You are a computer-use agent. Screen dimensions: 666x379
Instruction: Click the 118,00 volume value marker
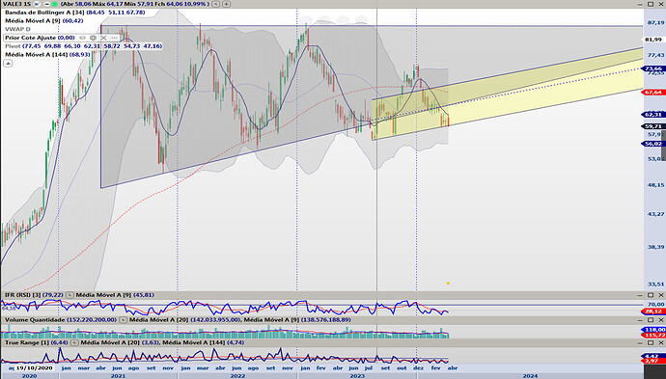(x=653, y=330)
